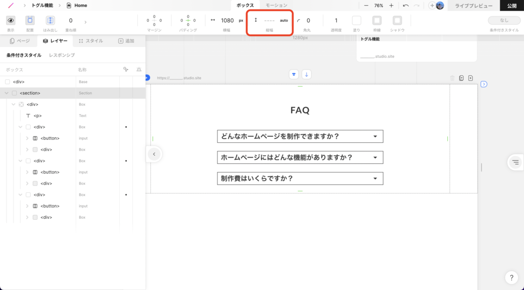
Task: Collapse the first Box div under section
Action: [x=13, y=105]
